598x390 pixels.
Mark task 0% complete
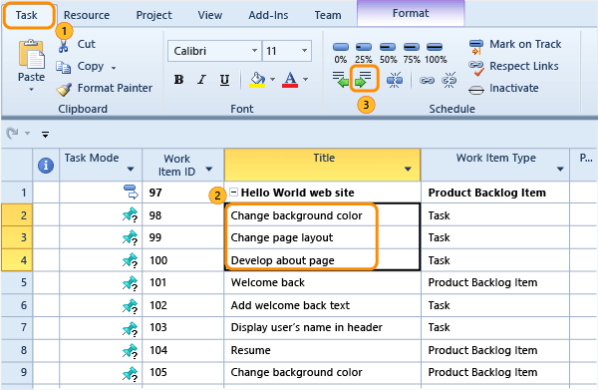[341, 52]
